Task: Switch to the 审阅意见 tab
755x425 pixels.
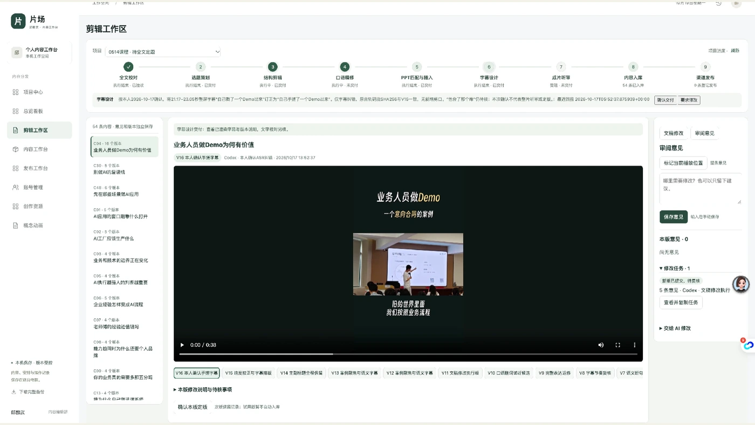Action: point(705,133)
